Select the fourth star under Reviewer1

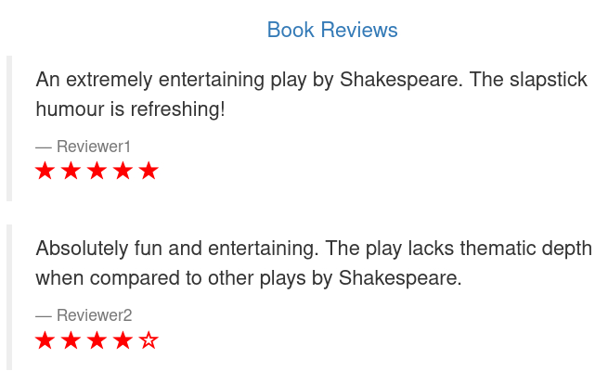(x=123, y=172)
